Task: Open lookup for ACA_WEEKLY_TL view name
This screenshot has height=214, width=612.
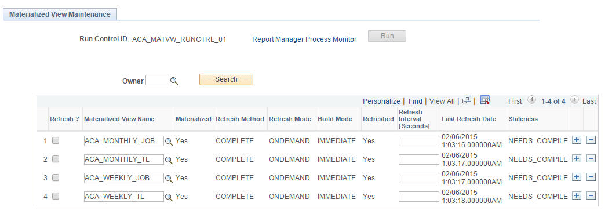Action: click(168, 197)
